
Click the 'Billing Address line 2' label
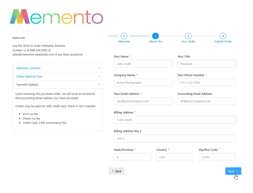[127, 131]
